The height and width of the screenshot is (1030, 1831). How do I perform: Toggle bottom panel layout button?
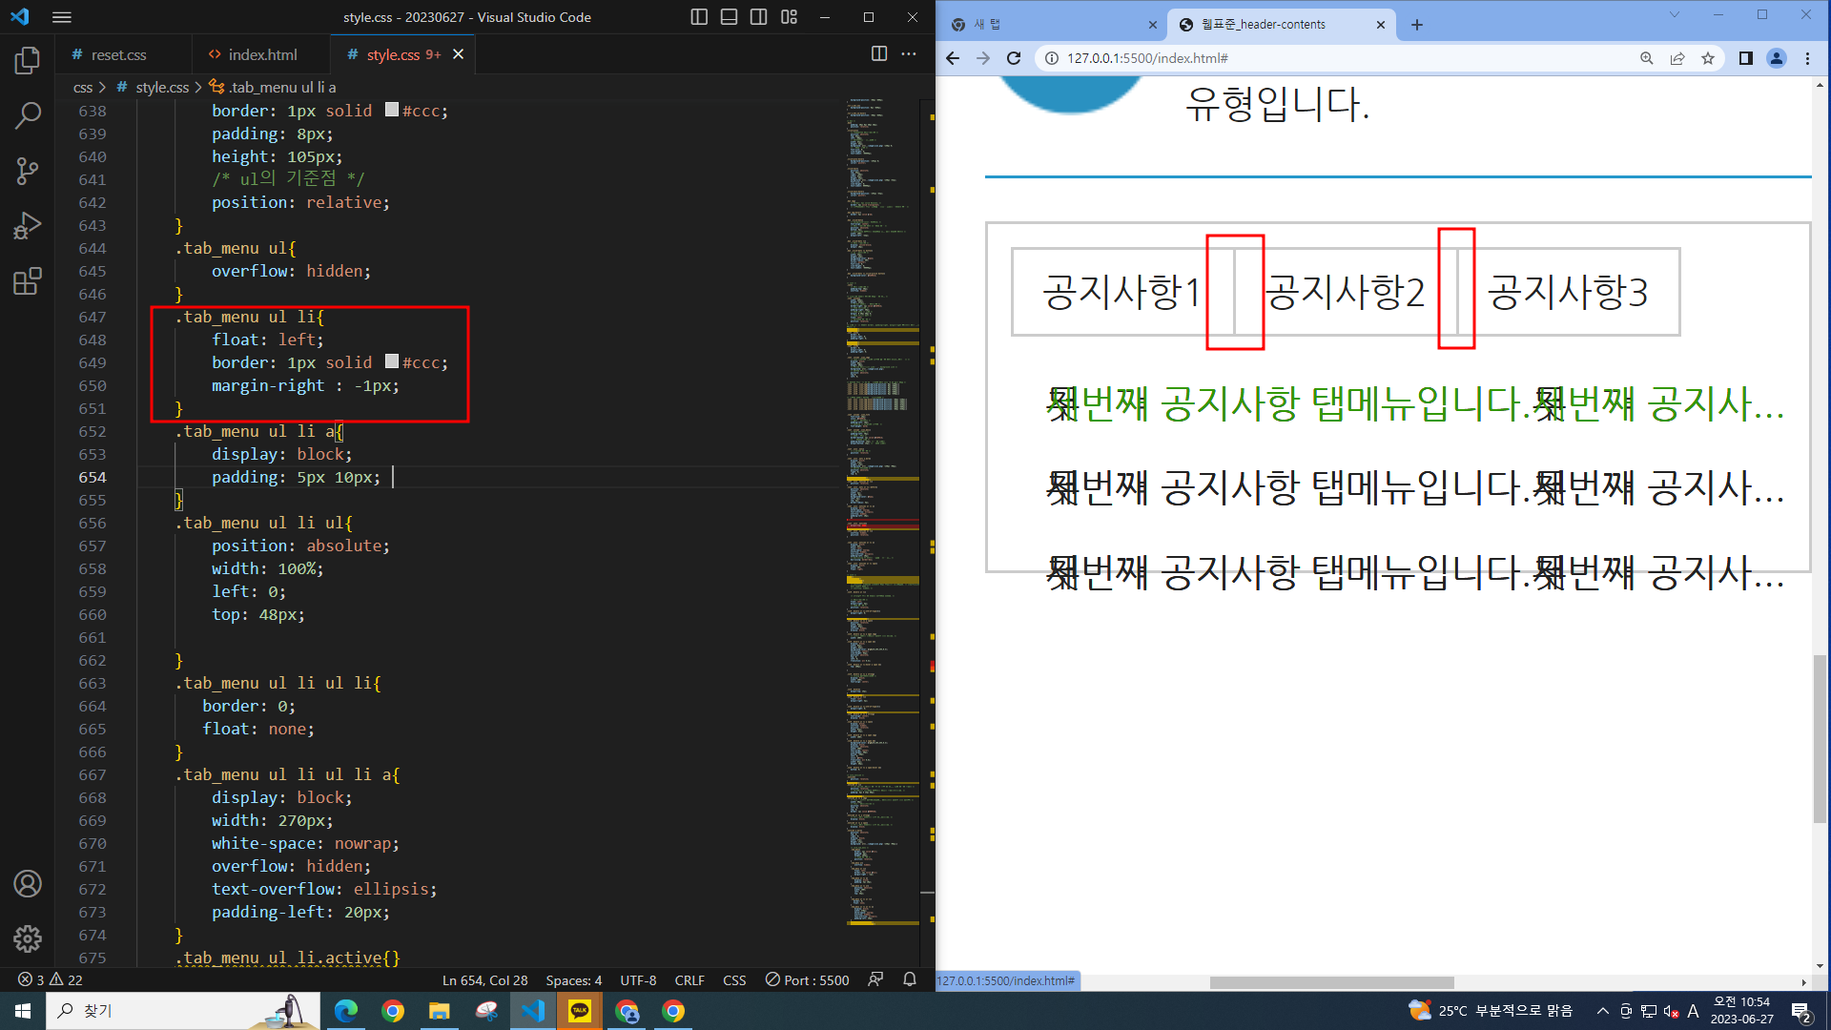click(729, 17)
